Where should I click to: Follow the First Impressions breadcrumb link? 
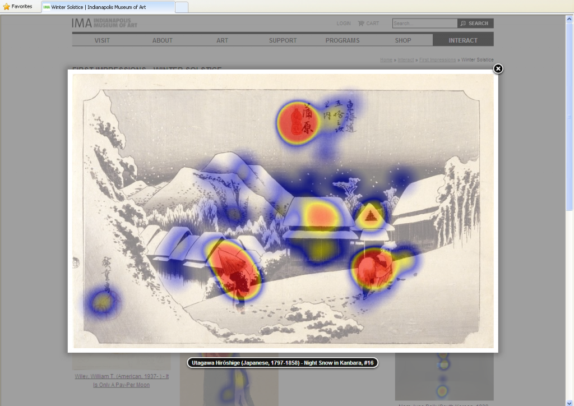coord(437,59)
